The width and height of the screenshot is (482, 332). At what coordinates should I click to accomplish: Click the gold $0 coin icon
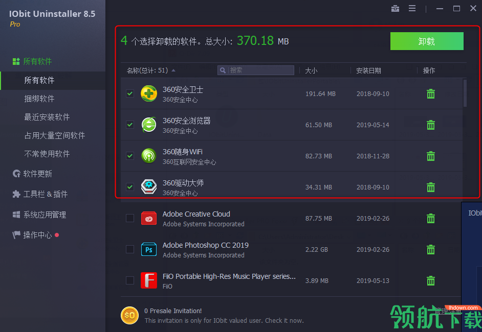point(130,316)
